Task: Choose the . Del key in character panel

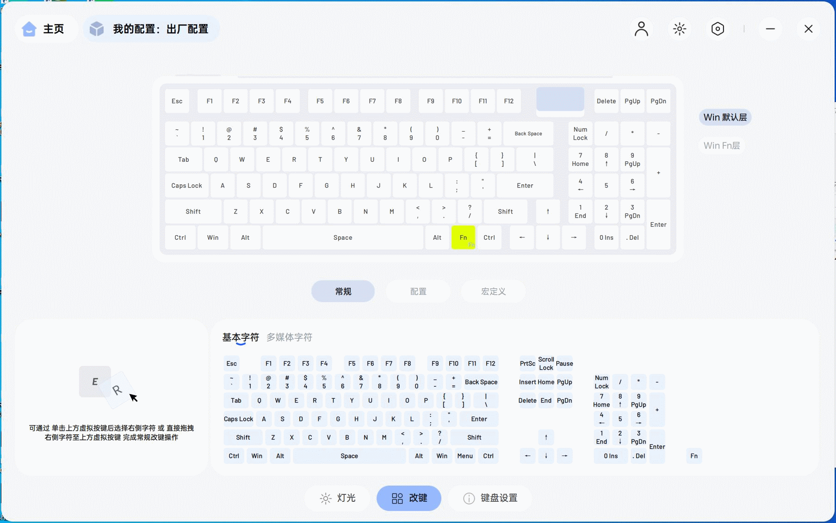Action: pyautogui.click(x=638, y=456)
